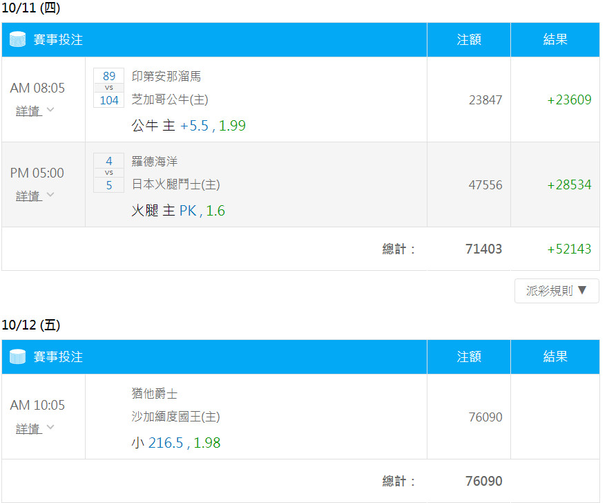Image resolution: width=607 pixels, height=503 pixels.
Task: Click the +23609 result value
Action: pos(569,100)
